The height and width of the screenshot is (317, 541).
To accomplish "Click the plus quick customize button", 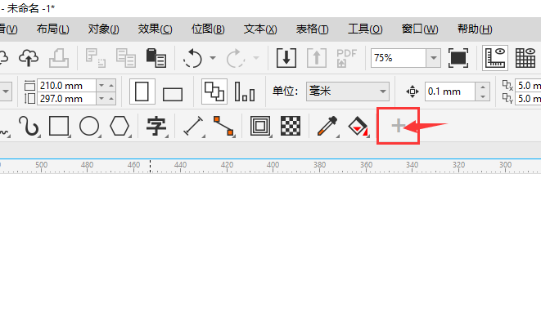I will tap(398, 126).
